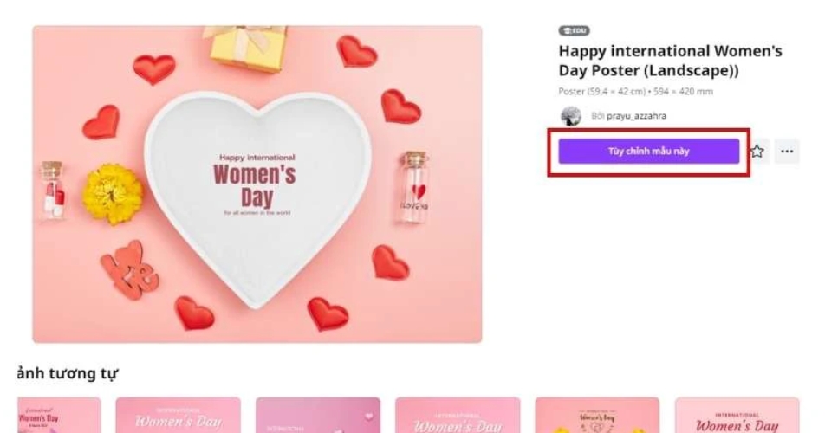Click the author's round profile avatar
This screenshot has width=825, height=433.
tap(570, 116)
